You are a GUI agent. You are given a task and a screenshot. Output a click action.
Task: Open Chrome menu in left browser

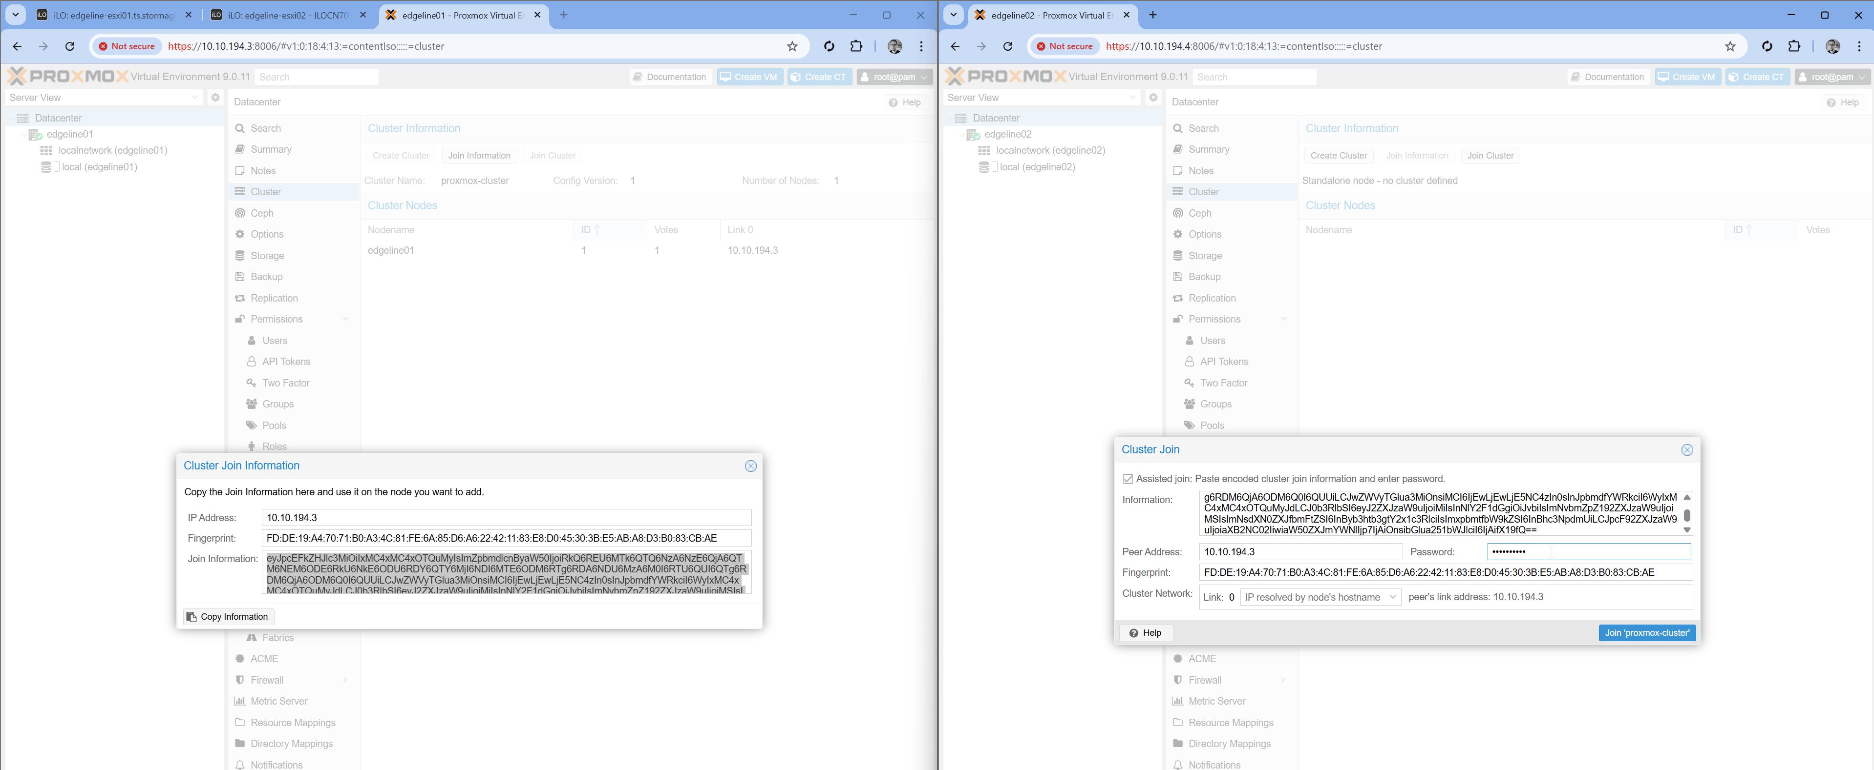[x=921, y=46]
